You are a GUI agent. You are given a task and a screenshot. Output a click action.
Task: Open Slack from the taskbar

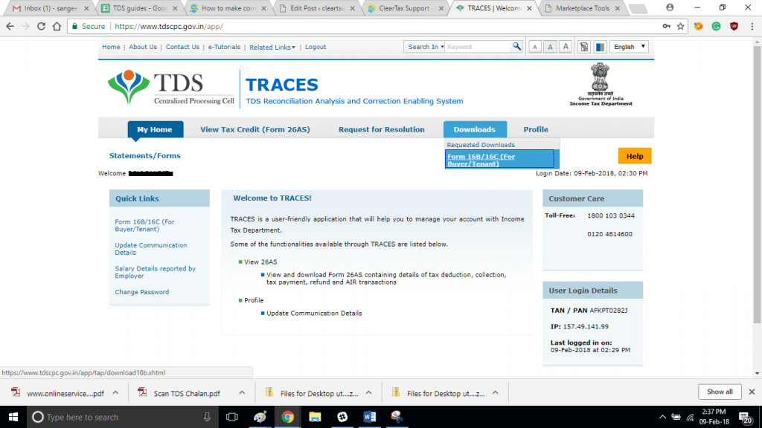342,417
